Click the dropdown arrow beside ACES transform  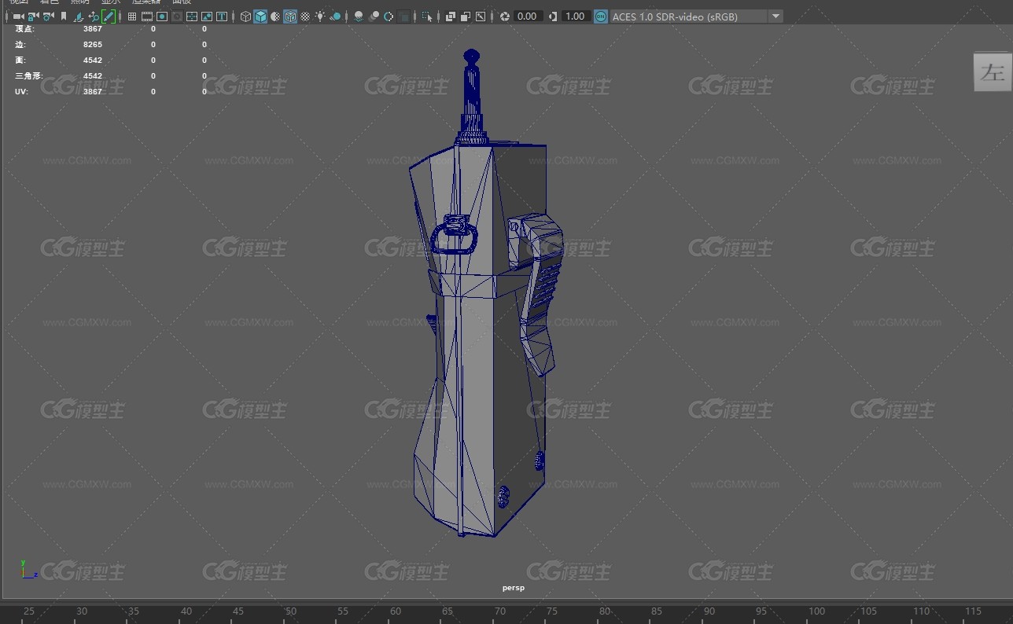[x=775, y=17]
